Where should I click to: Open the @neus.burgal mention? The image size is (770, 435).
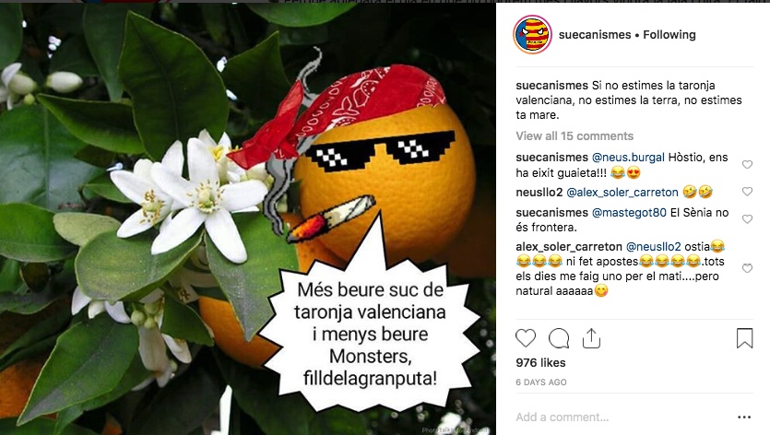pos(628,158)
